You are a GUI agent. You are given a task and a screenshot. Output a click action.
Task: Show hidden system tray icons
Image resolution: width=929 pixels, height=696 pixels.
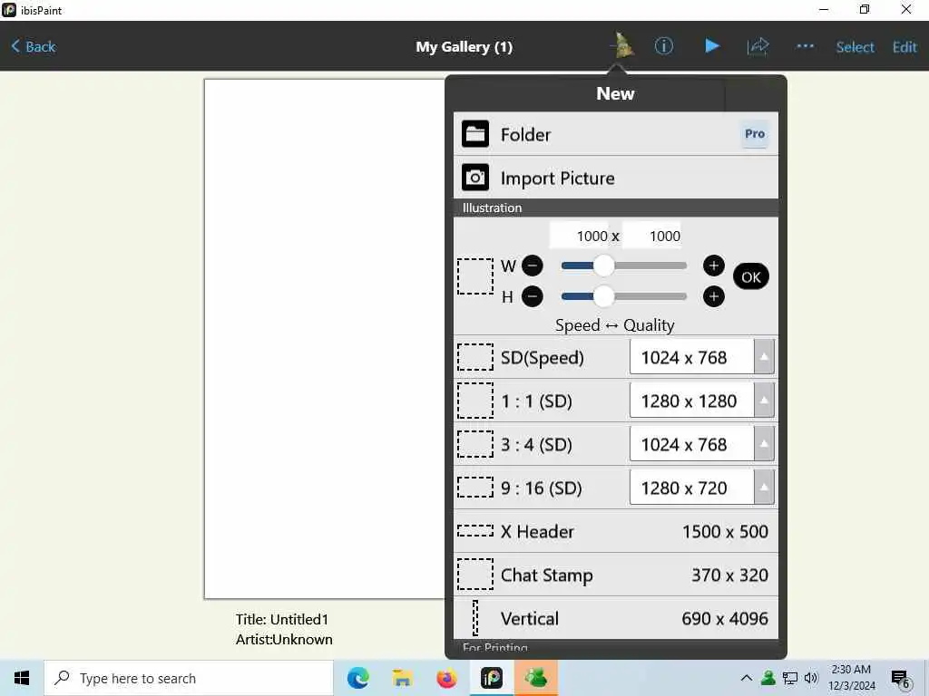(x=747, y=678)
